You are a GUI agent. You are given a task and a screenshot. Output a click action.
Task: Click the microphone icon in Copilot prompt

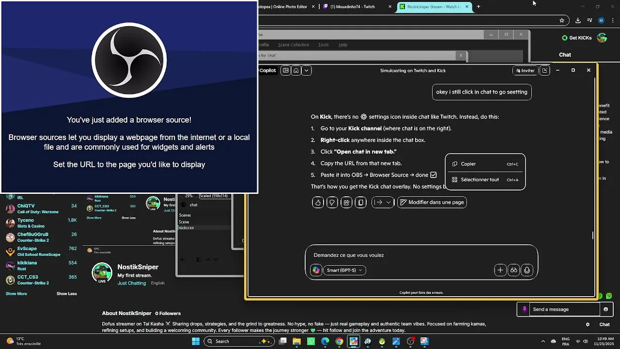(x=527, y=270)
